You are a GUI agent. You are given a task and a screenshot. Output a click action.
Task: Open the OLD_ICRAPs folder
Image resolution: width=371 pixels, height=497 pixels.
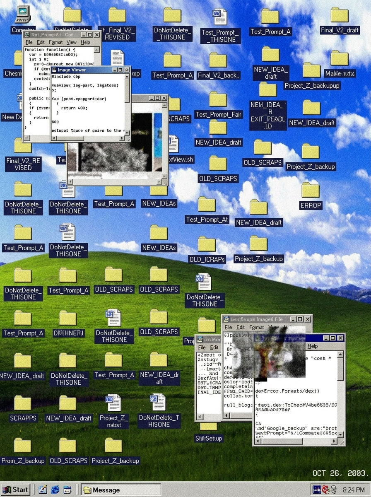[207, 244]
